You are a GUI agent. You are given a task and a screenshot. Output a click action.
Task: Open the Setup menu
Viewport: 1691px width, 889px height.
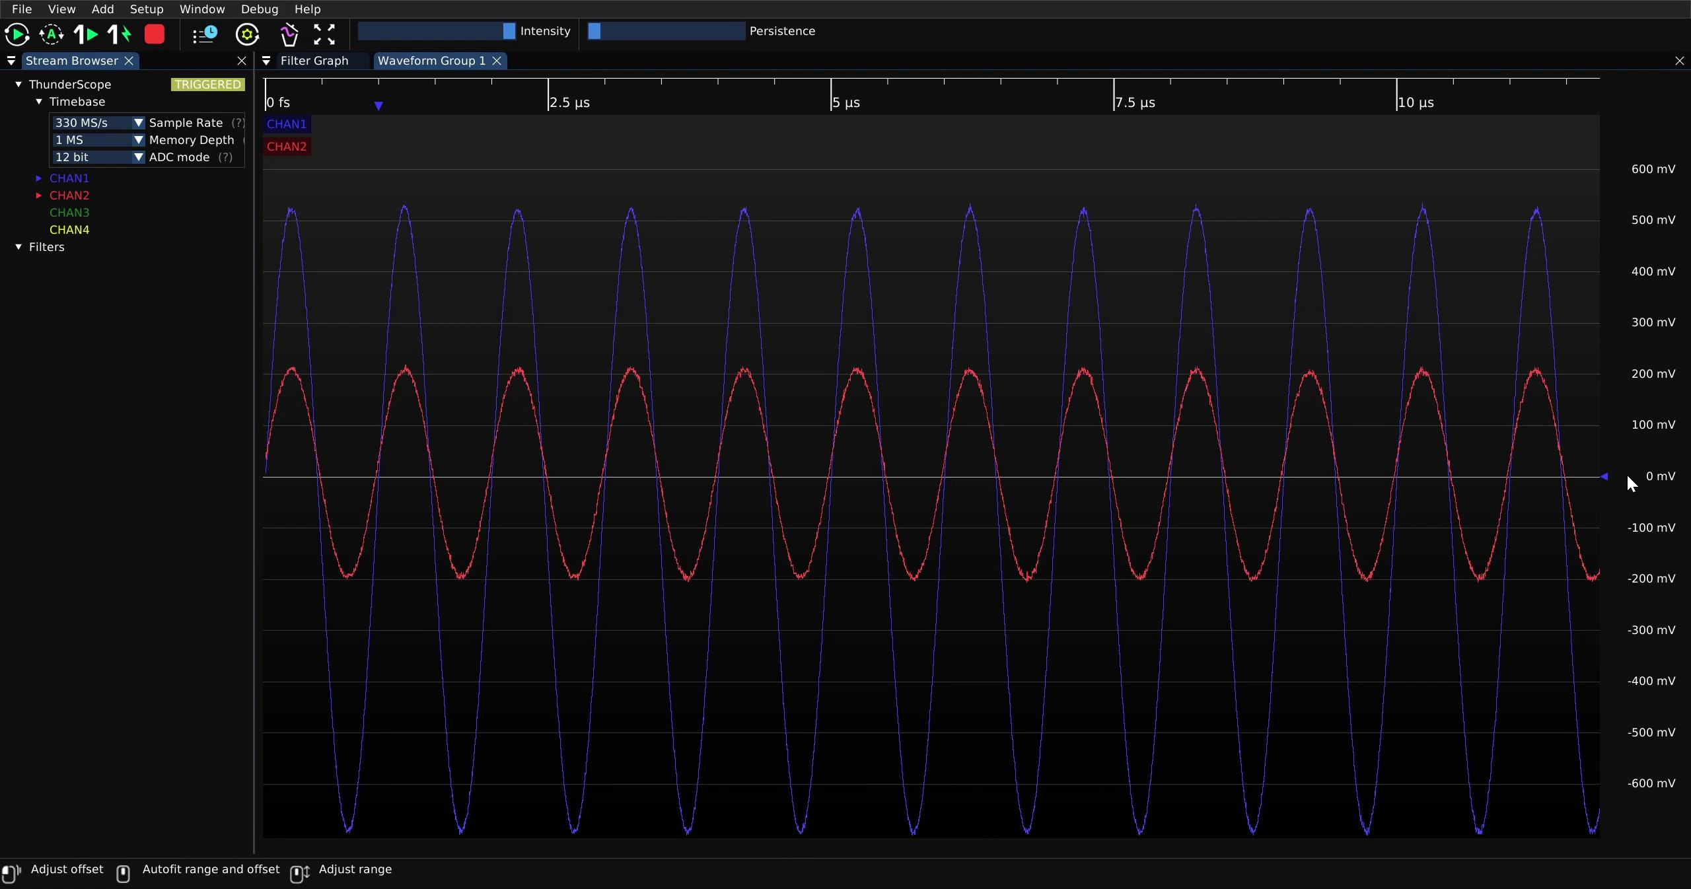pos(147,9)
